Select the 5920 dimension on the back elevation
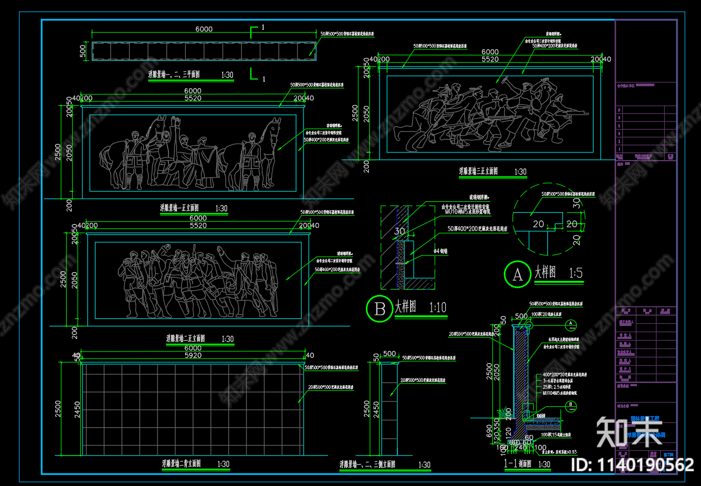701x486 pixels. 193,356
